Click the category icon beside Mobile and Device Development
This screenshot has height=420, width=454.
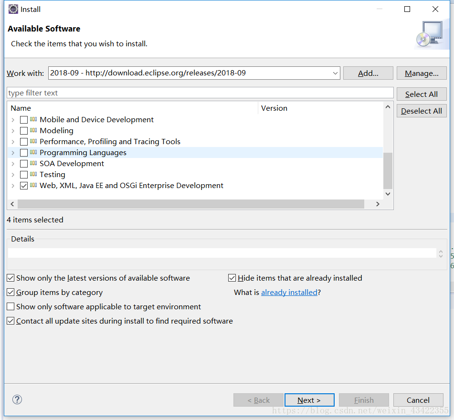[33, 119]
